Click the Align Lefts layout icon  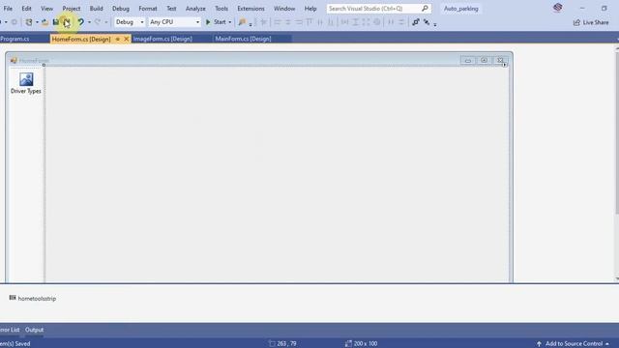(x=278, y=22)
